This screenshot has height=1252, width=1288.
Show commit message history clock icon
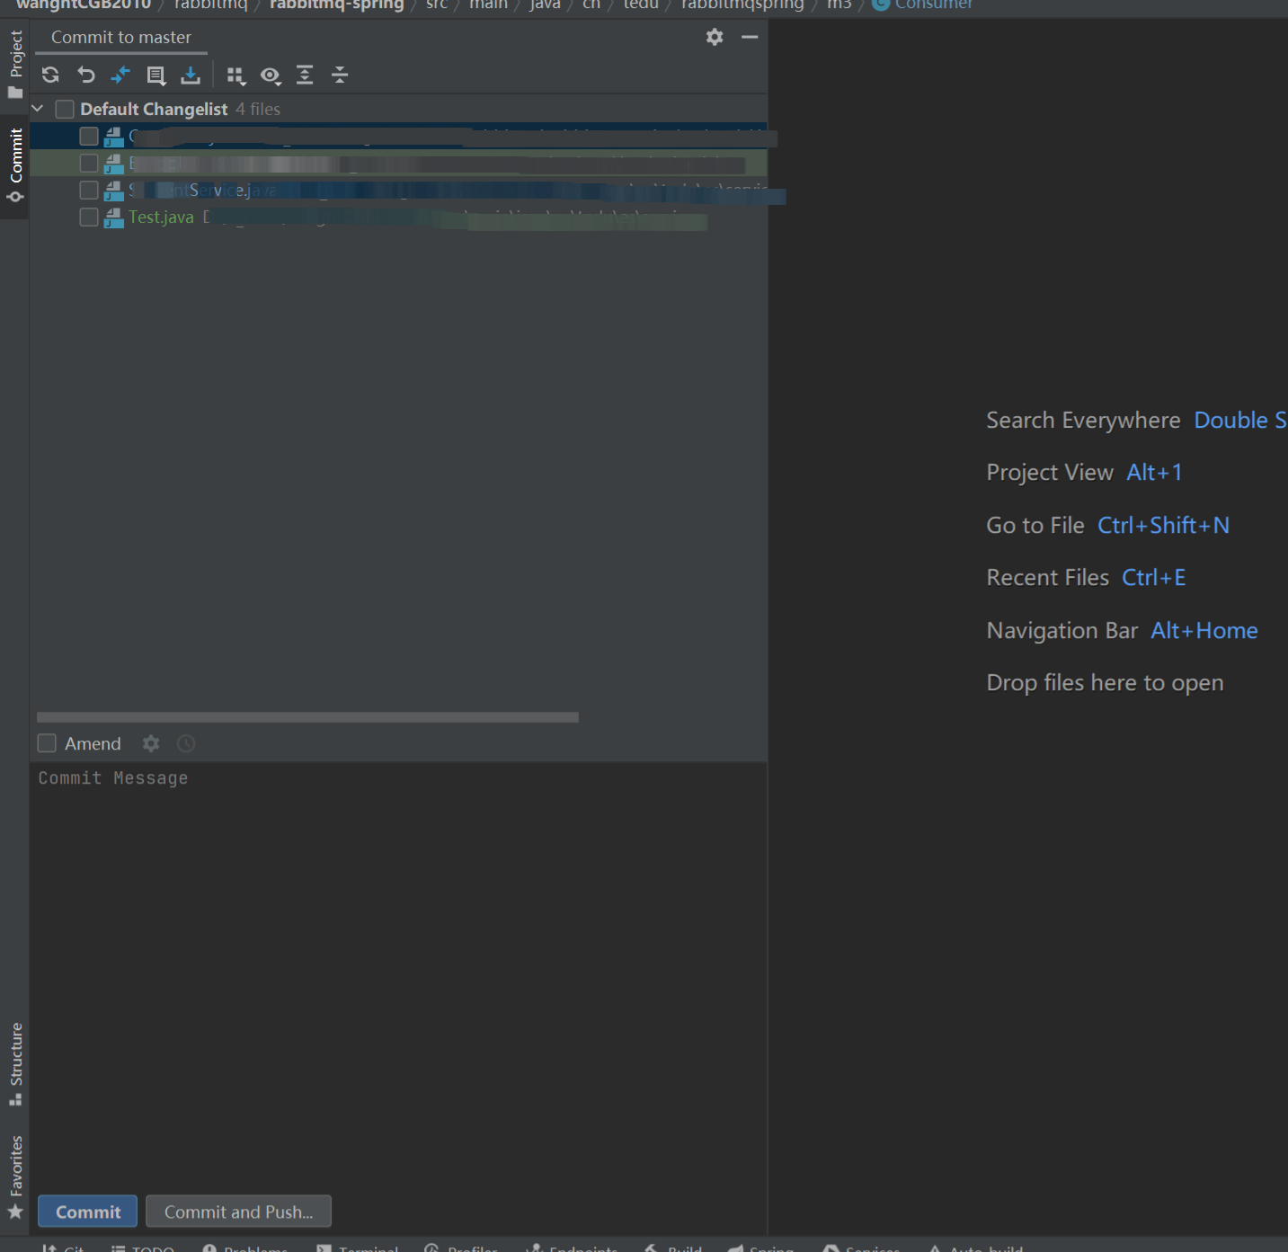(186, 743)
